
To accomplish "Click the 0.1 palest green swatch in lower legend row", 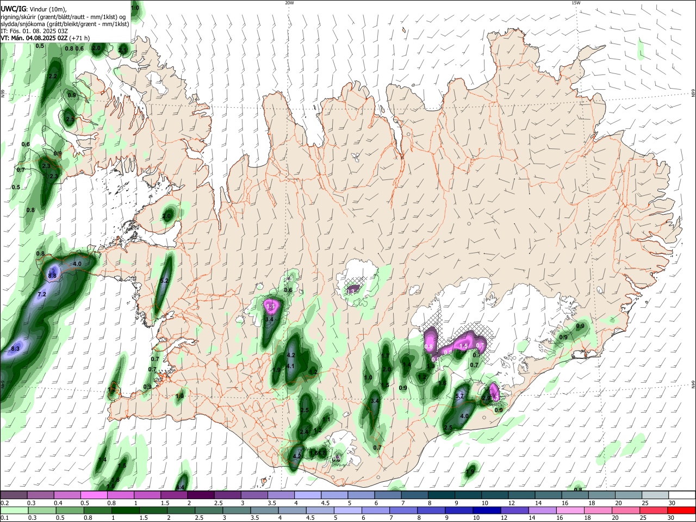I will (14, 510).
